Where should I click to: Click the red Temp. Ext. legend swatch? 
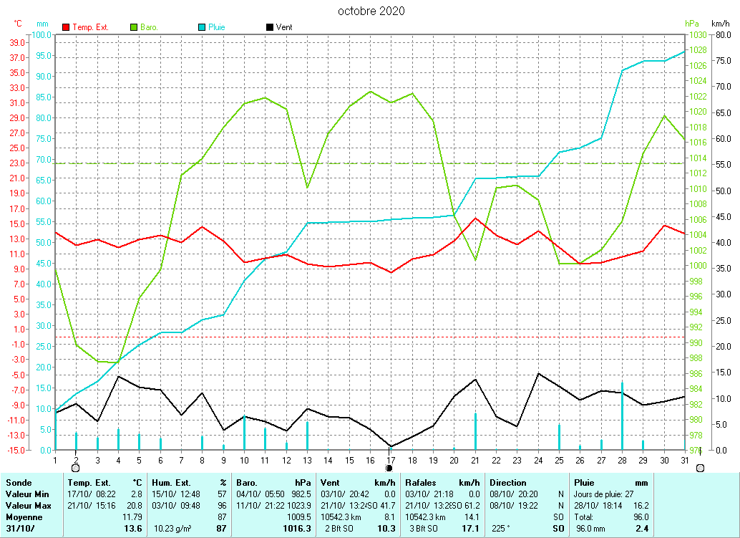tap(67, 27)
